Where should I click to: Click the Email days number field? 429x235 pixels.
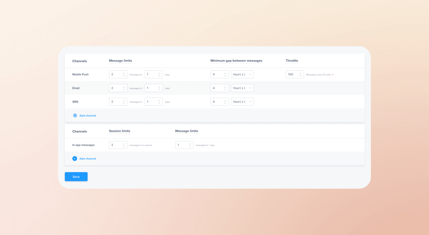coord(151,88)
